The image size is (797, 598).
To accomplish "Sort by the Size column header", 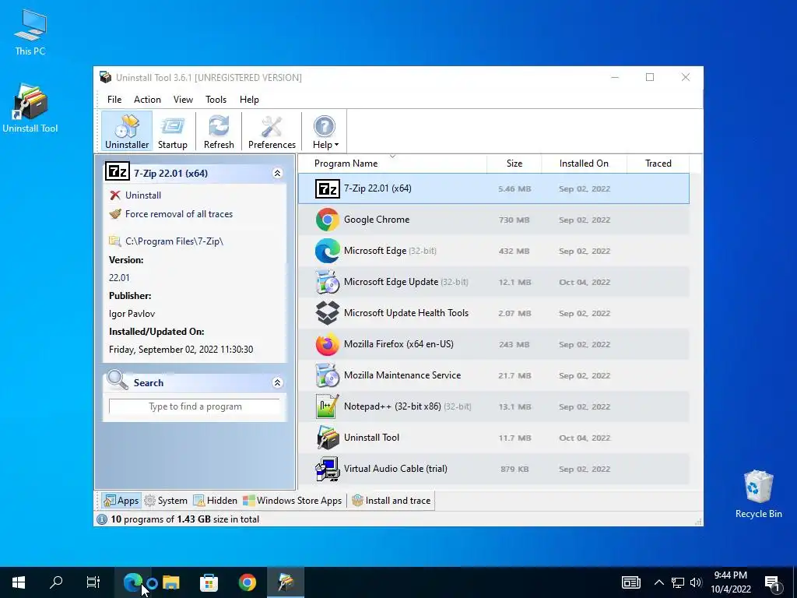I will [x=514, y=164].
